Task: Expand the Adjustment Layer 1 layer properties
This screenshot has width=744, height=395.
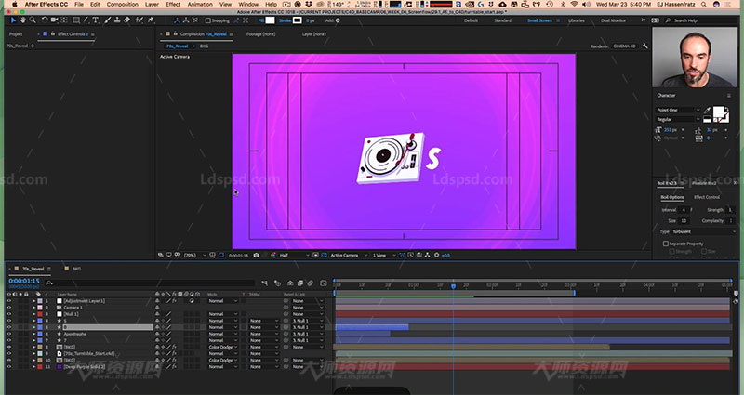Action: pos(33,300)
